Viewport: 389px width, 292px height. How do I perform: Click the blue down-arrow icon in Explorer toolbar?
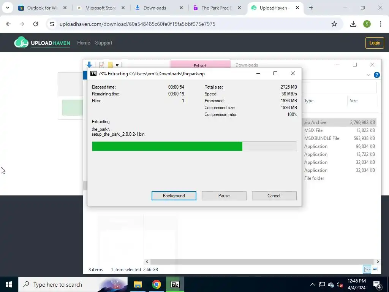tap(89, 65)
